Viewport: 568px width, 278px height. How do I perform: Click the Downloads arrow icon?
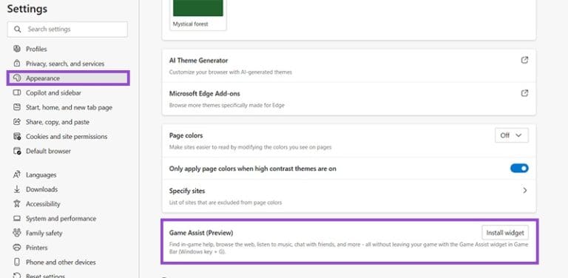click(17, 189)
